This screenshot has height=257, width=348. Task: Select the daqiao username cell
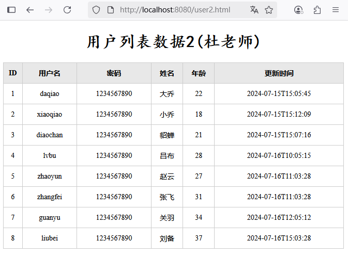[x=50, y=94]
